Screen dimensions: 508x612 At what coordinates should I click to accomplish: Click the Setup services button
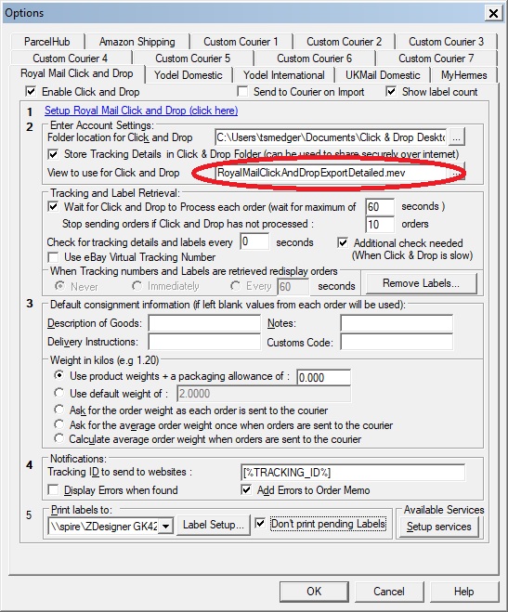click(x=439, y=527)
